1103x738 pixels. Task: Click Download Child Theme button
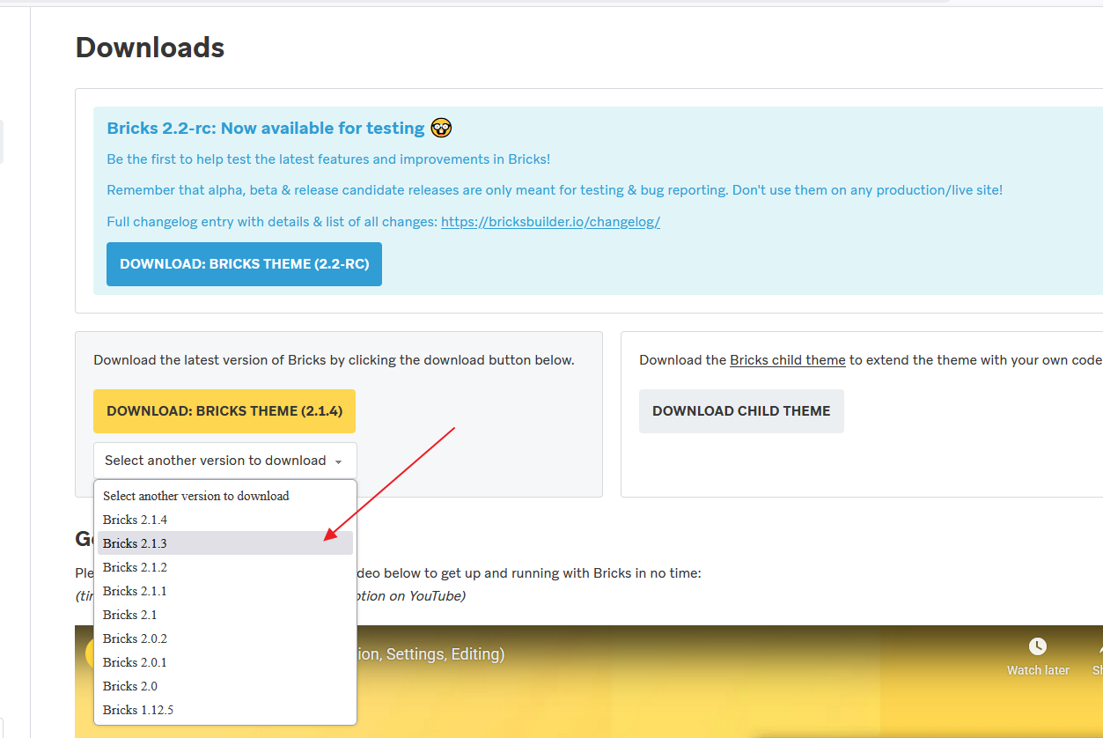(741, 411)
